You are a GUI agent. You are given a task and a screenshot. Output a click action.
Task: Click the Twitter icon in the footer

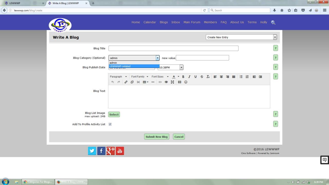[x=92, y=151]
